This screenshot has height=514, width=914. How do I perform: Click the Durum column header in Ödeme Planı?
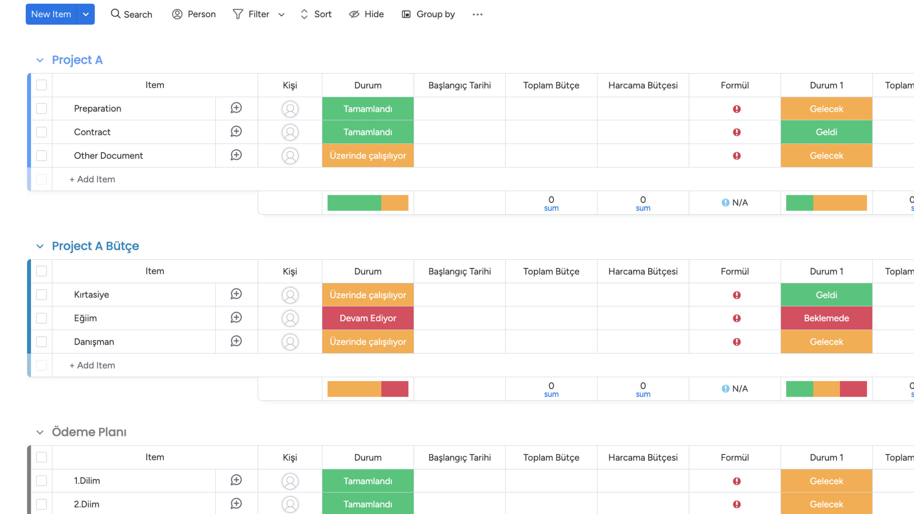click(x=368, y=457)
